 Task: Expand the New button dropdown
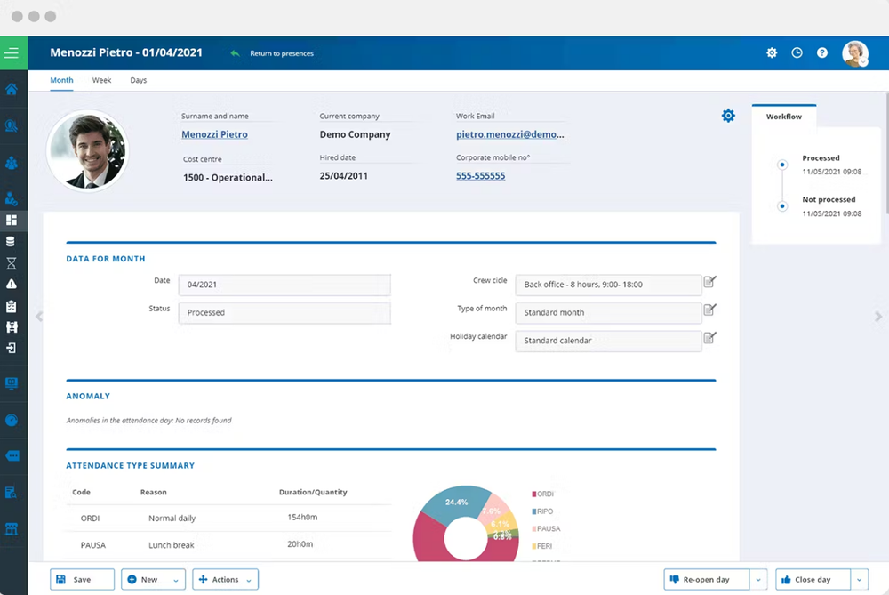(176, 580)
